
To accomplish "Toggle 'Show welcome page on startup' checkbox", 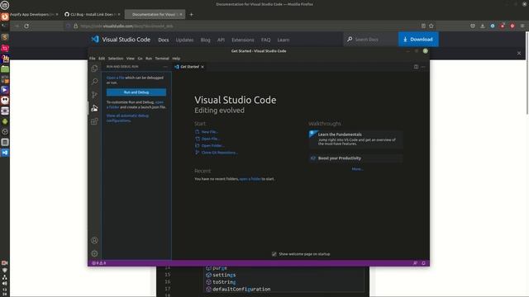I will (x=274, y=254).
